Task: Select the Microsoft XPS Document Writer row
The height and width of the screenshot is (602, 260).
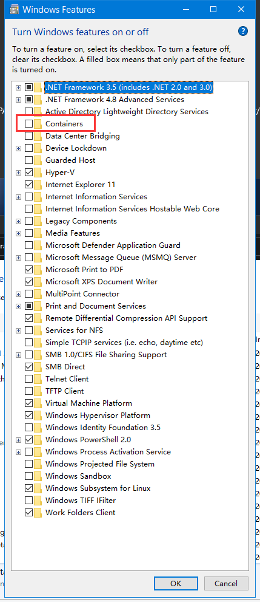Action: point(101,282)
